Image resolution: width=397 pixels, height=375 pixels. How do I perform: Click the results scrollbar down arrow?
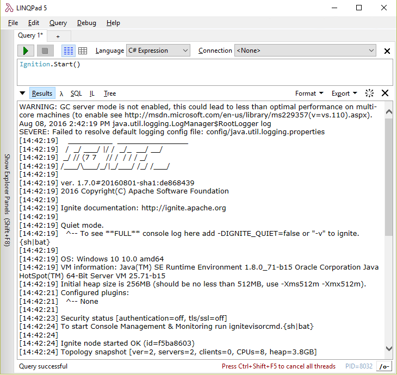click(389, 348)
